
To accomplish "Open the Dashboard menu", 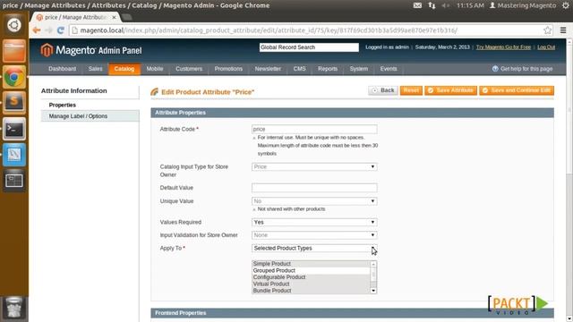I will point(62,69).
